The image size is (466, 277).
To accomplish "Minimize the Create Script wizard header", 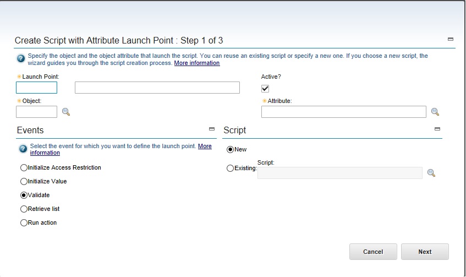I will tap(451, 39).
